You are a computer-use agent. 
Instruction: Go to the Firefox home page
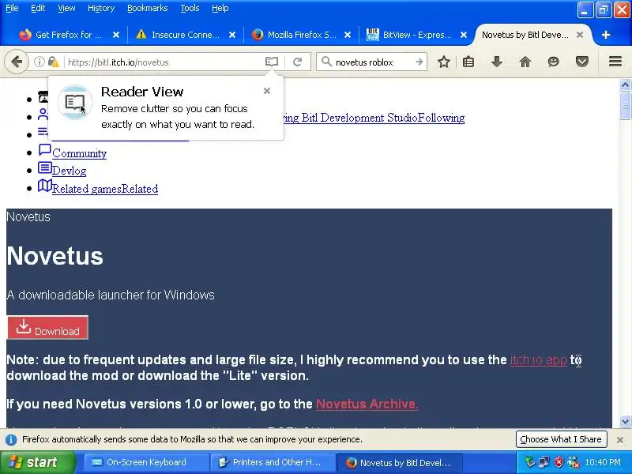point(525,62)
